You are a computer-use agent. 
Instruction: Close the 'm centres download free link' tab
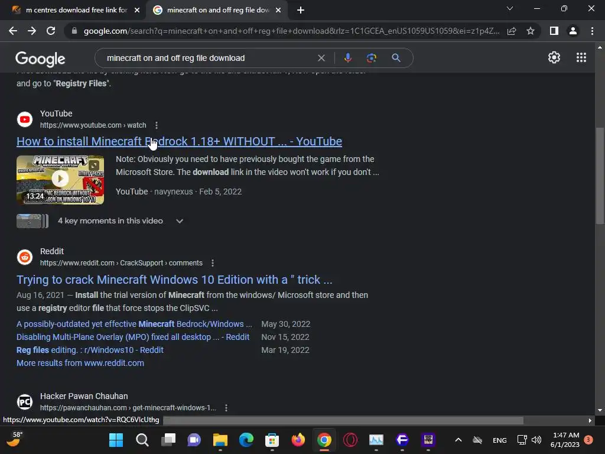click(x=137, y=10)
